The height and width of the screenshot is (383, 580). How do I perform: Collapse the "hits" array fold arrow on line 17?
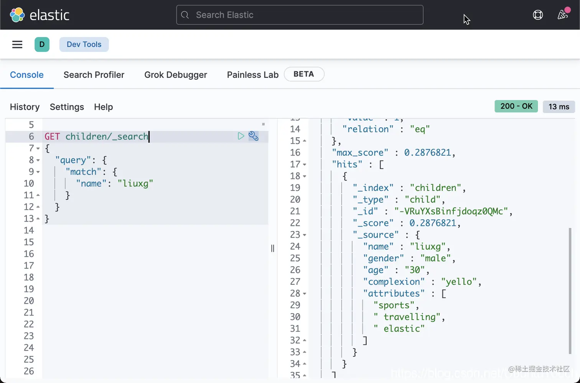(305, 164)
